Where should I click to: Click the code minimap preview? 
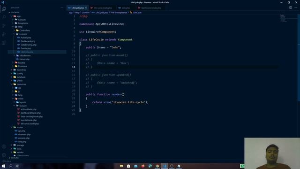point(284,18)
